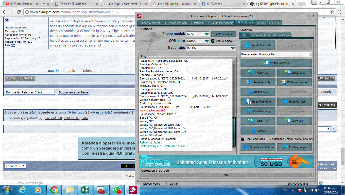This screenshot has width=345, height=195.
Task: Browse for firmware file with ellipsis button
Action: click(309, 54)
